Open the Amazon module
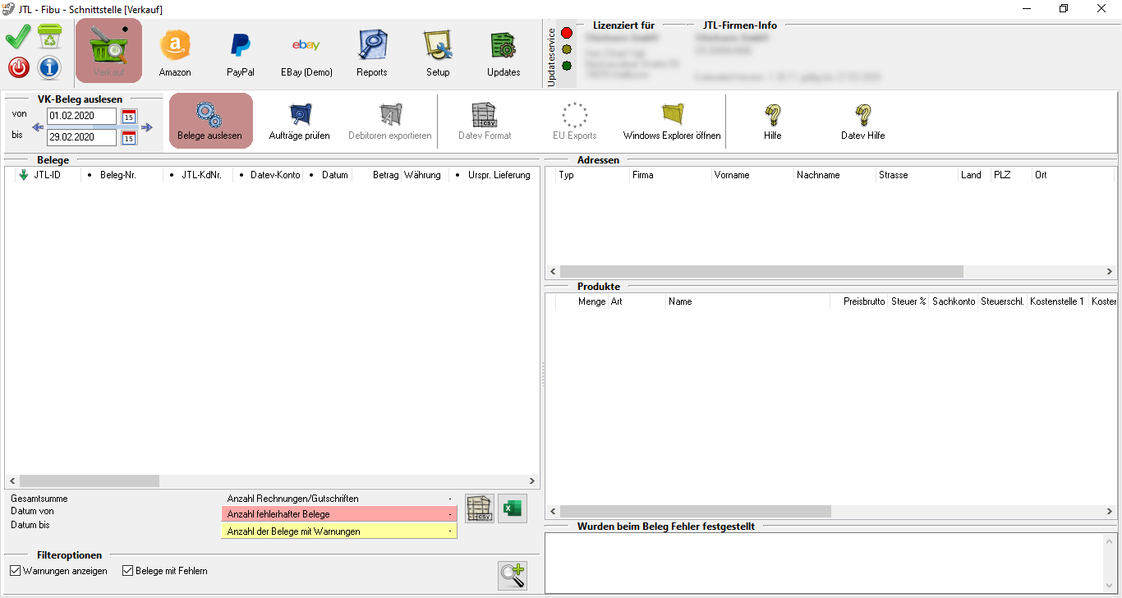Screen dimensions: 1122x598 coord(175,52)
